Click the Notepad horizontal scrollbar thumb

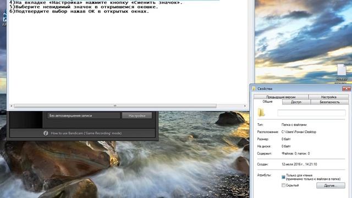tap(115, 106)
